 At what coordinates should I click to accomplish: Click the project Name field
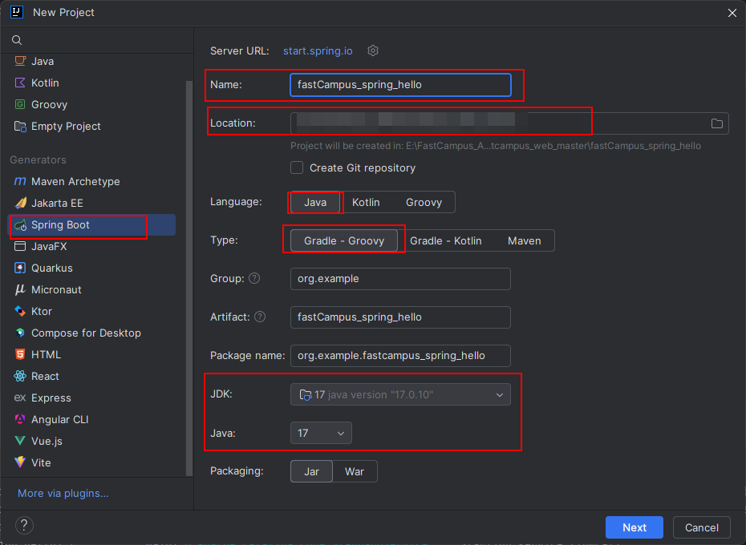(x=400, y=85)
